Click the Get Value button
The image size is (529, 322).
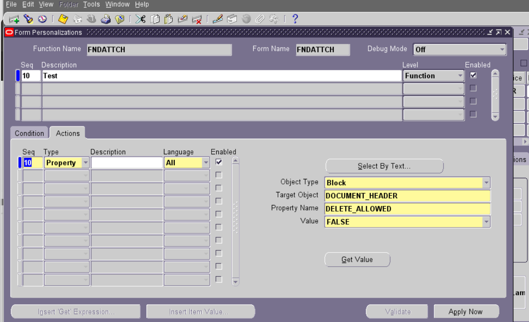(357, 259)
